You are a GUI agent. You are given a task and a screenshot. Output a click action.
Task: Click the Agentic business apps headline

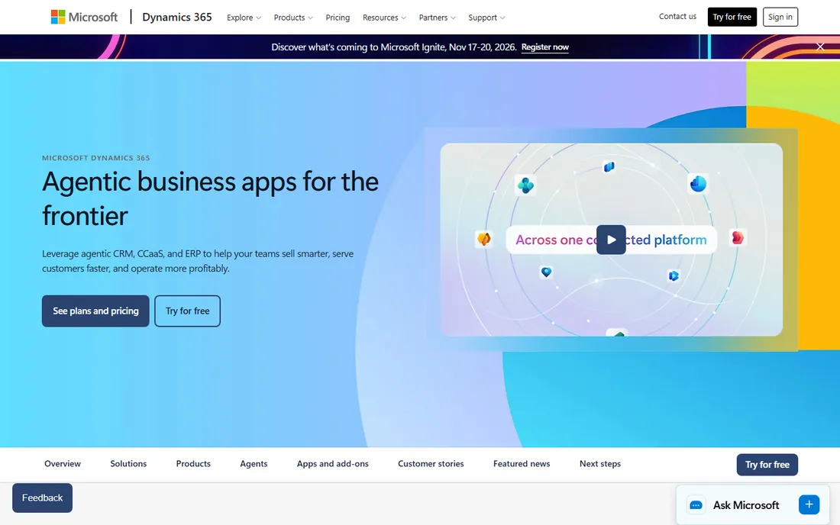coord(210,198)
